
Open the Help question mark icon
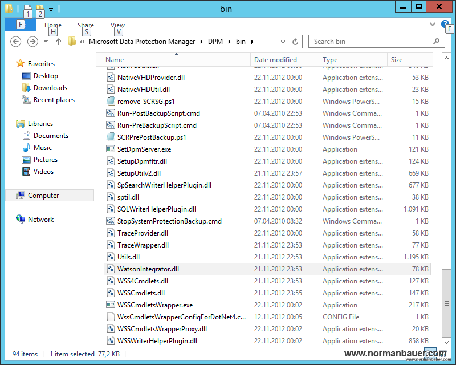tap(445, 24)
